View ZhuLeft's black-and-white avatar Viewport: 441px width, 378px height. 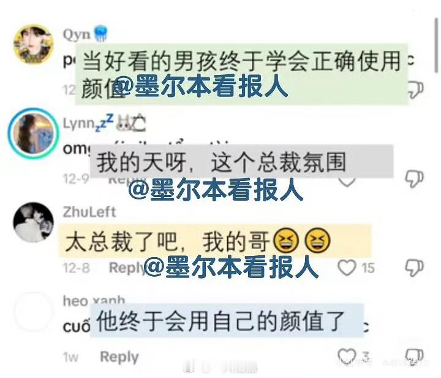click(x=33, y=222)
